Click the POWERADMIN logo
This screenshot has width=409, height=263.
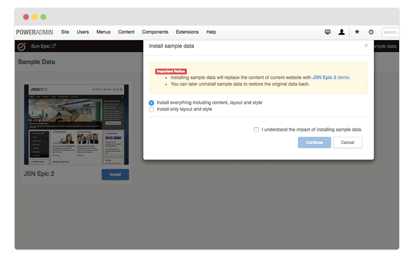[34, 32]
